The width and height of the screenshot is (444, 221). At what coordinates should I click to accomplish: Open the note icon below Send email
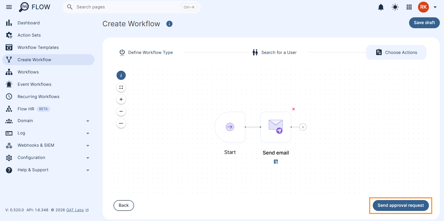coord(276,162)
